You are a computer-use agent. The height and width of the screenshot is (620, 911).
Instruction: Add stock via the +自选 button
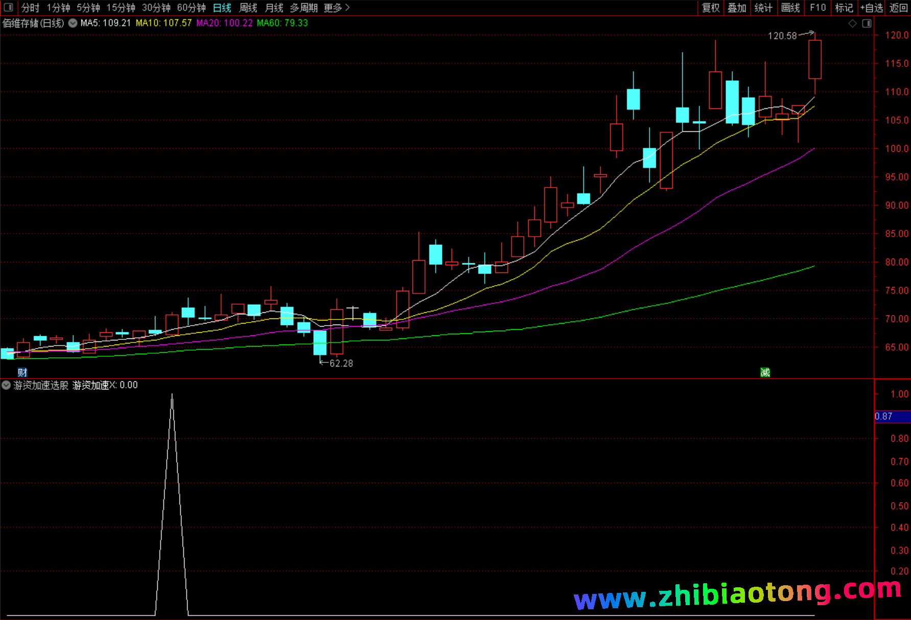point(872,8)
